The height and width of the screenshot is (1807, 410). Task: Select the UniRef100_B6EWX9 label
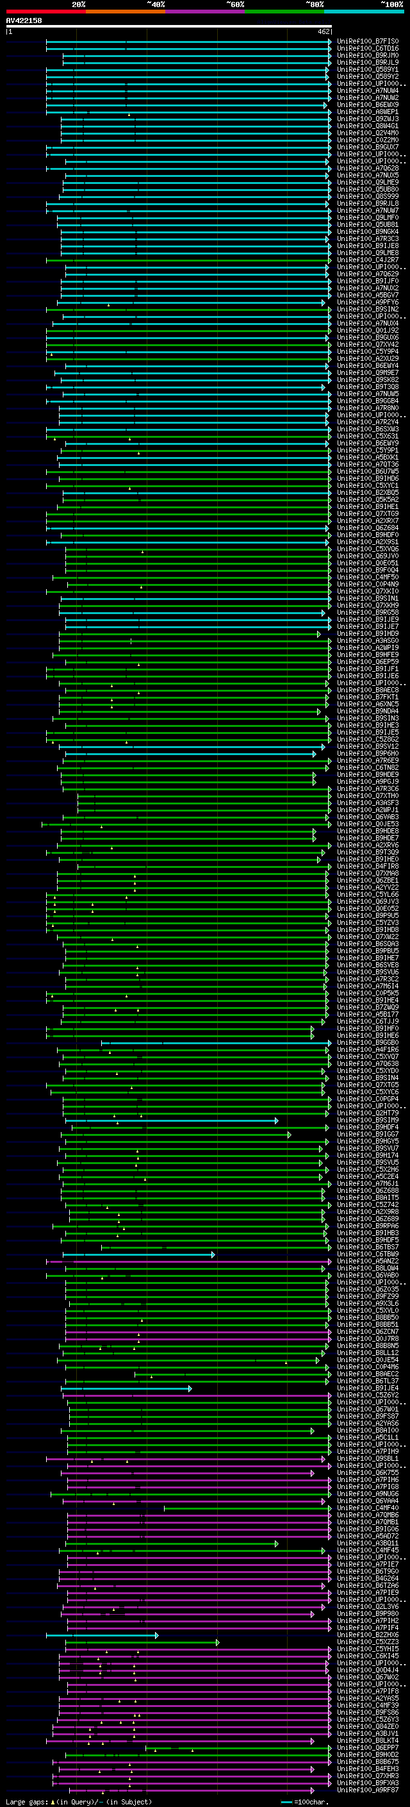368,105
